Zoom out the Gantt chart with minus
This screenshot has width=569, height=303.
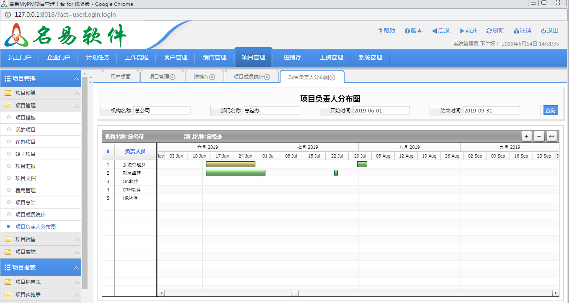pyautogui.click(x=539, y=136)
